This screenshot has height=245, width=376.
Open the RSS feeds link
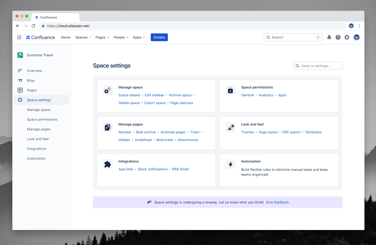[180, 169]
